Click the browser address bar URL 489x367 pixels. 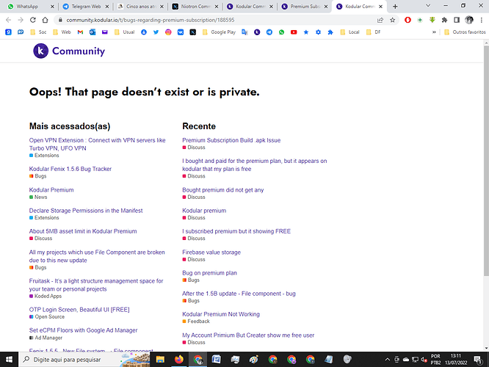147,20
